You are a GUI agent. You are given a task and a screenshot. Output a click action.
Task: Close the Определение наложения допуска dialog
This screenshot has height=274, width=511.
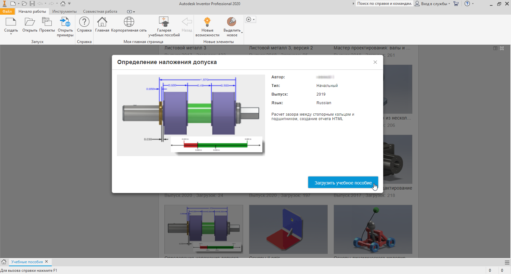(375, 62)
